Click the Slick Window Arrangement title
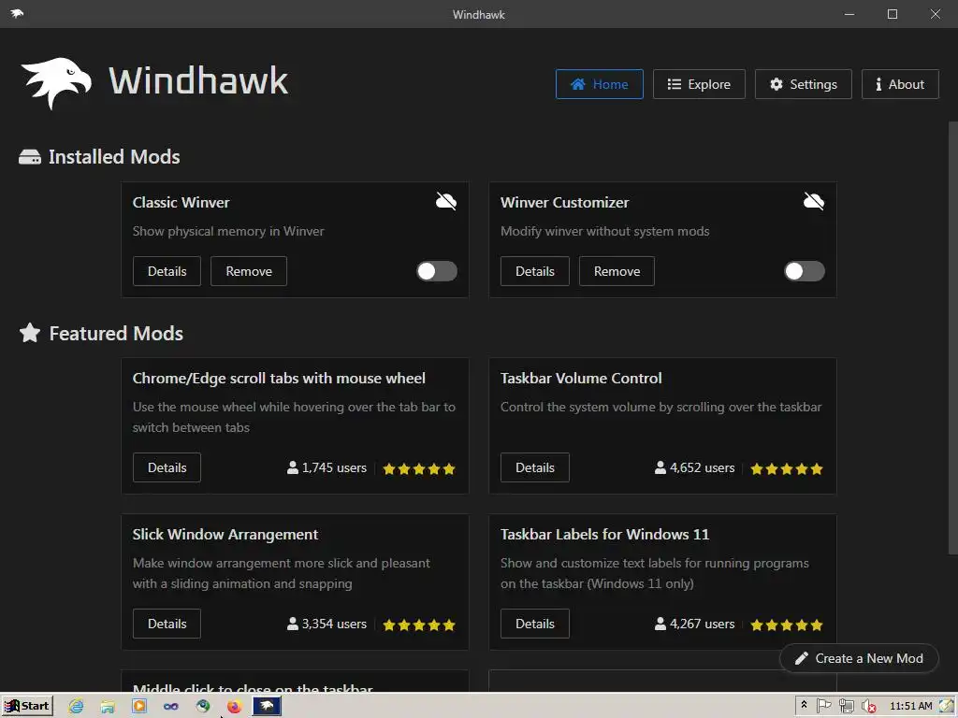The height and width of the screenshot is (718, 958). [225, 534]
